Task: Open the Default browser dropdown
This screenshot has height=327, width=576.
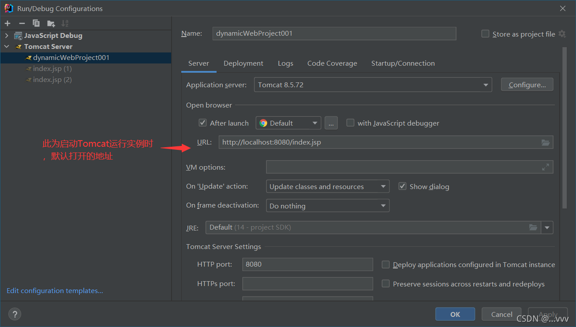Action: point(288,123)
